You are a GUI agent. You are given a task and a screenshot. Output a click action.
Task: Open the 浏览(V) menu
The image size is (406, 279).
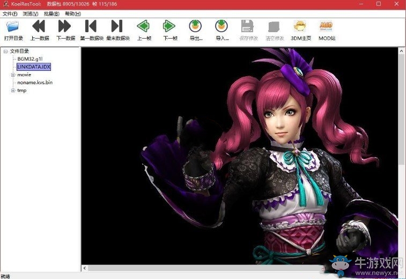pos(30,14)
